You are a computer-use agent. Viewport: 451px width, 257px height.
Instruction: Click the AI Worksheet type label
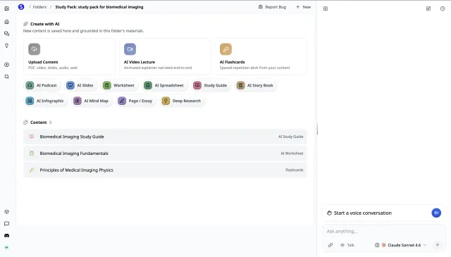click(x=292, y=153)
